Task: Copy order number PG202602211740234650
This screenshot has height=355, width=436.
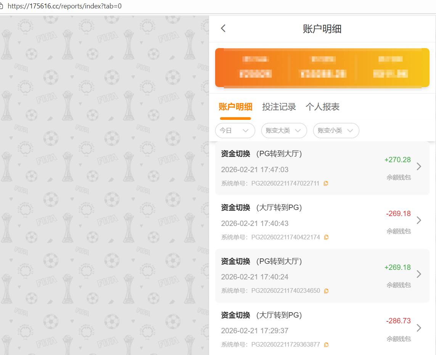Action: pyautogui.click(x=326, y=291)
